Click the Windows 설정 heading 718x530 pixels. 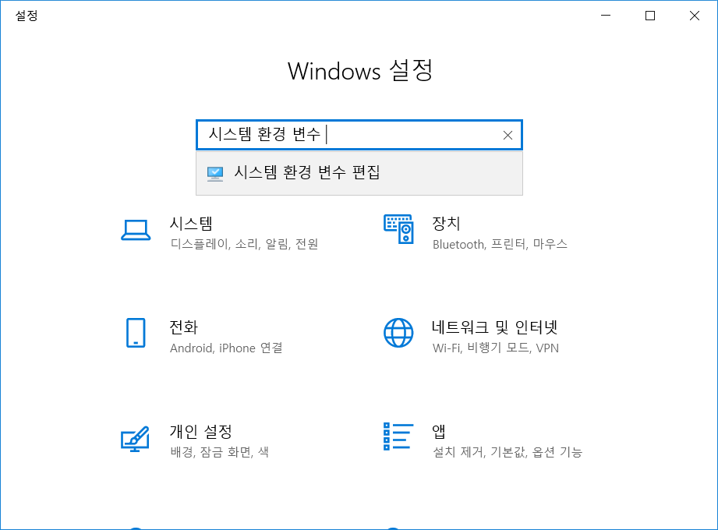tap(360, 71)
